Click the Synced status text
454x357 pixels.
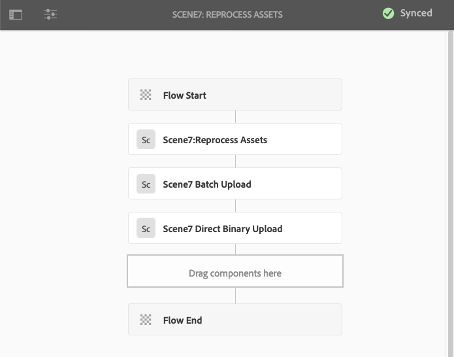click(x=416, y=13)
